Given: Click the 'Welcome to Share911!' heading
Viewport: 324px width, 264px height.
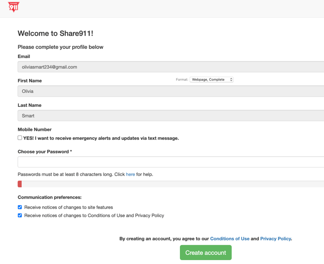Looking at the screenshot, I should coord(55,33).
